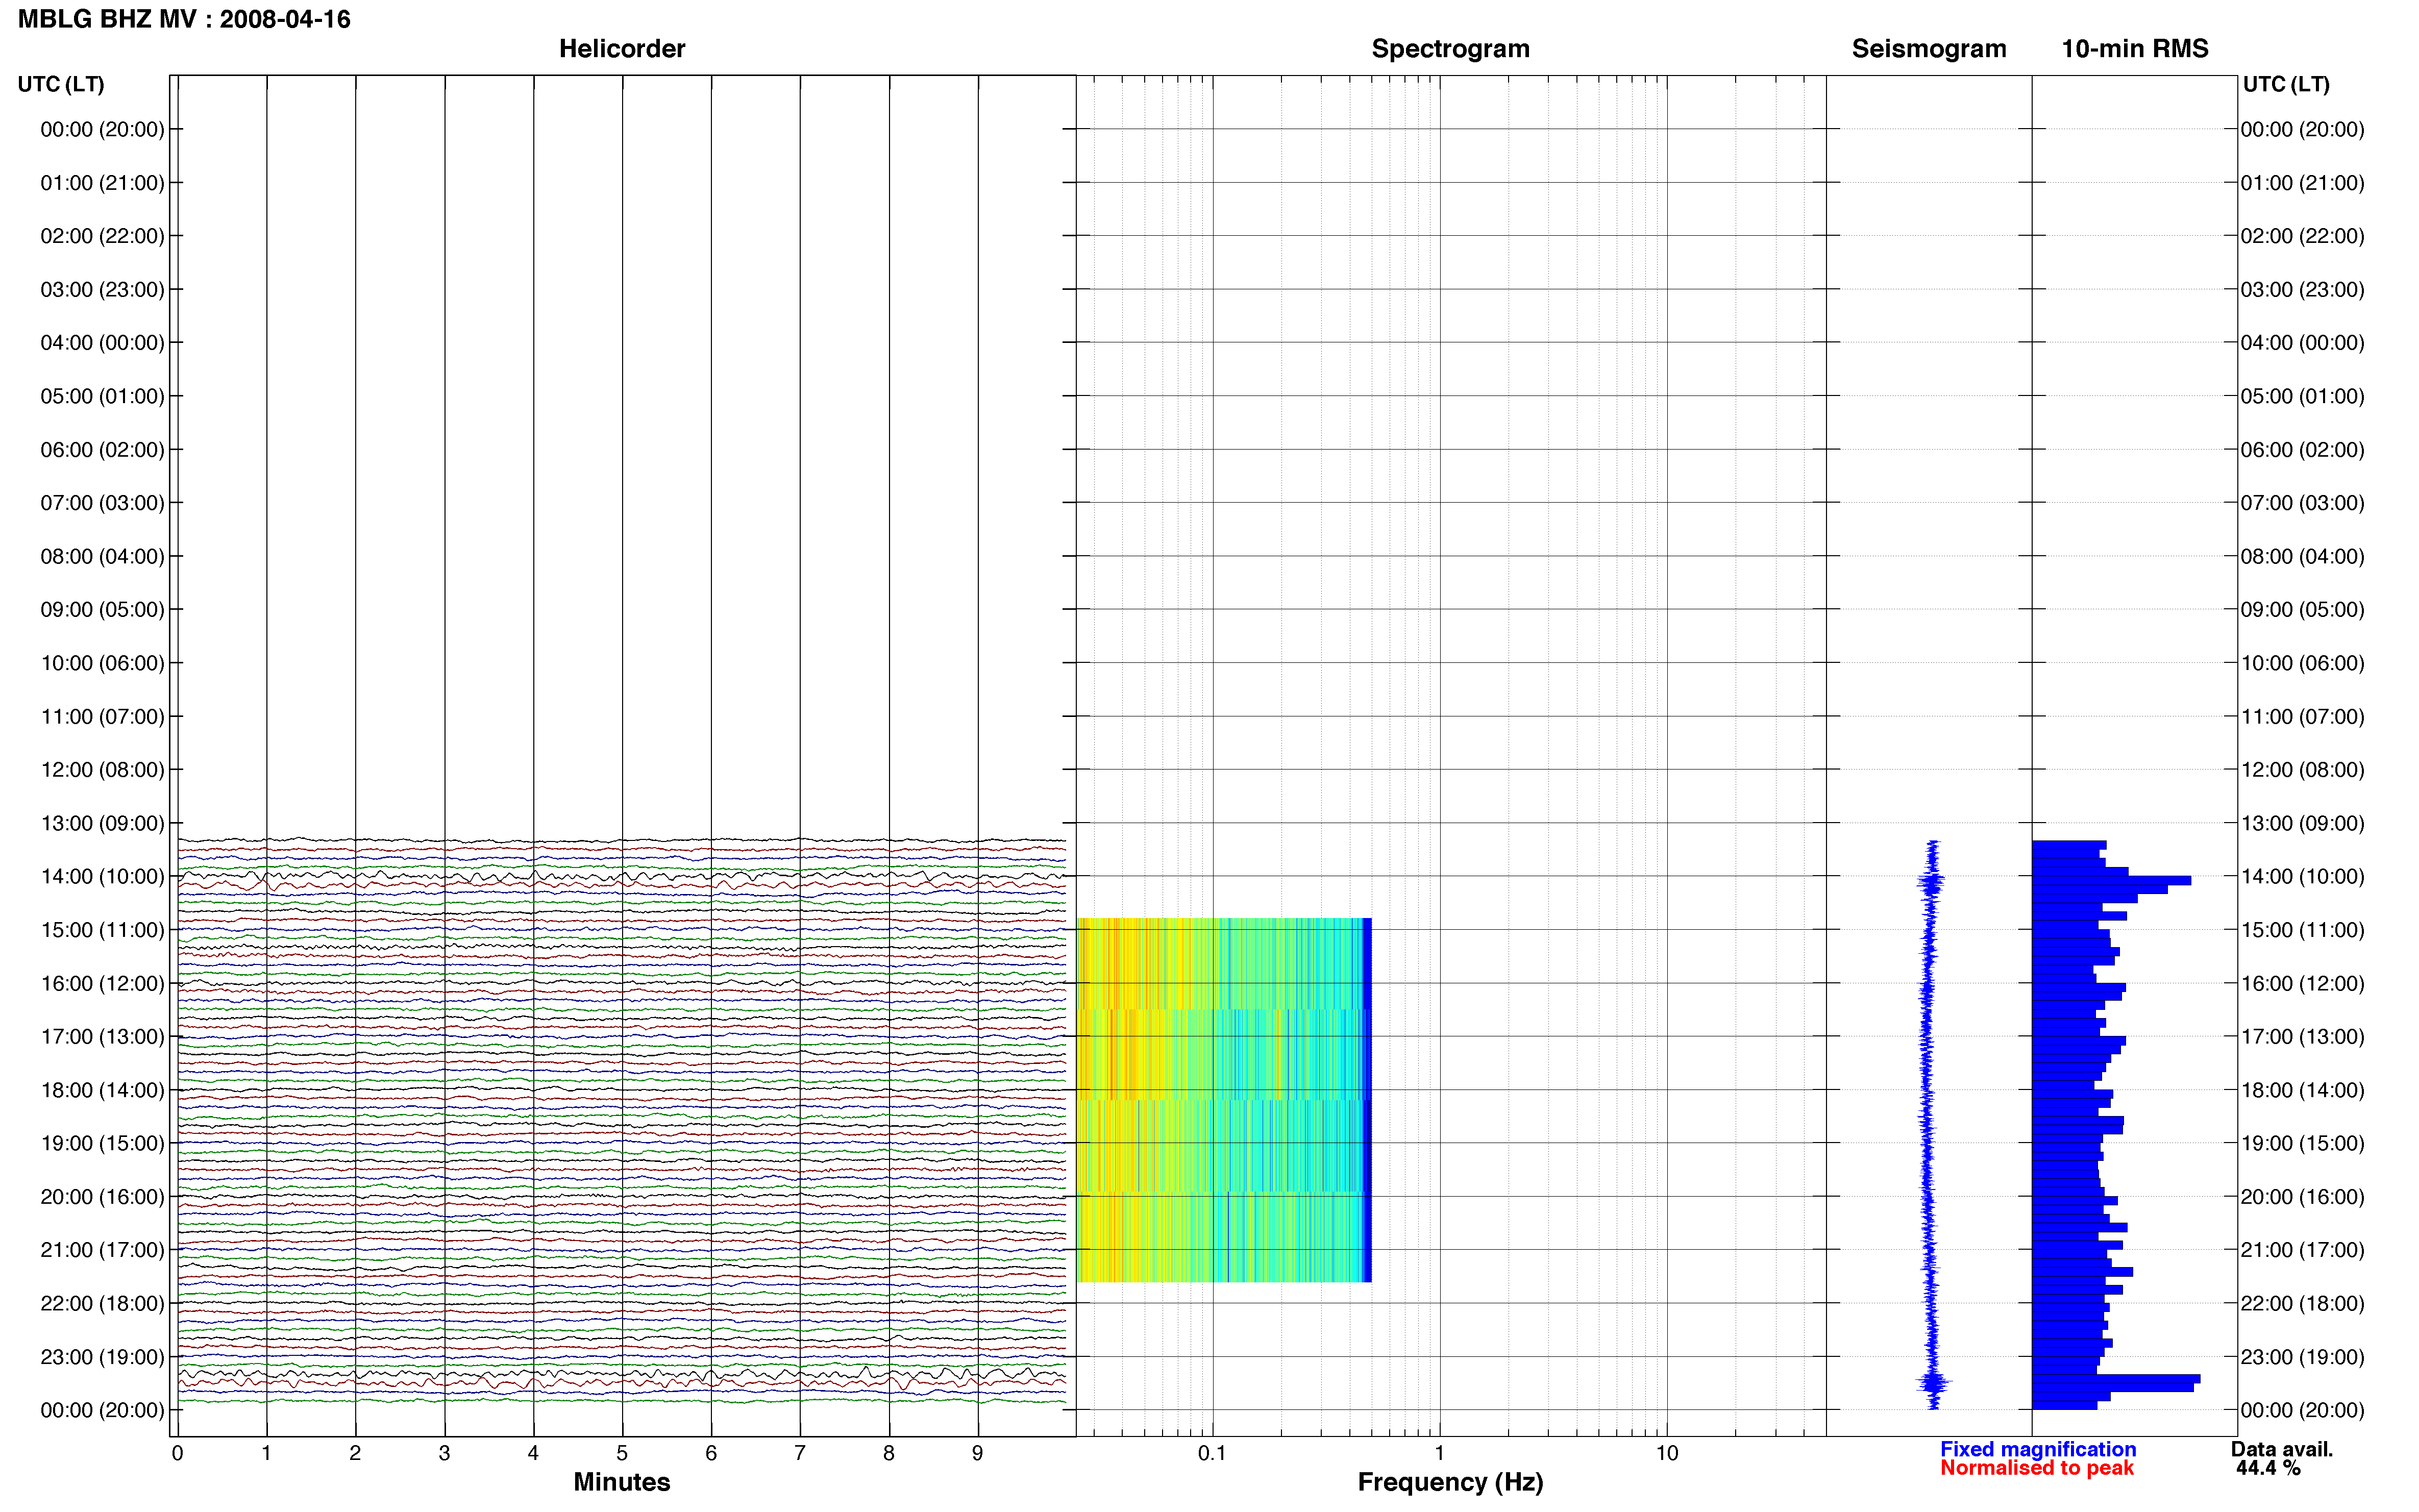Image resolution: width=2419 pixels, height=1512 pixels.
Task: Click the 10-min RMS column heading
Action: coord(2134,48)
